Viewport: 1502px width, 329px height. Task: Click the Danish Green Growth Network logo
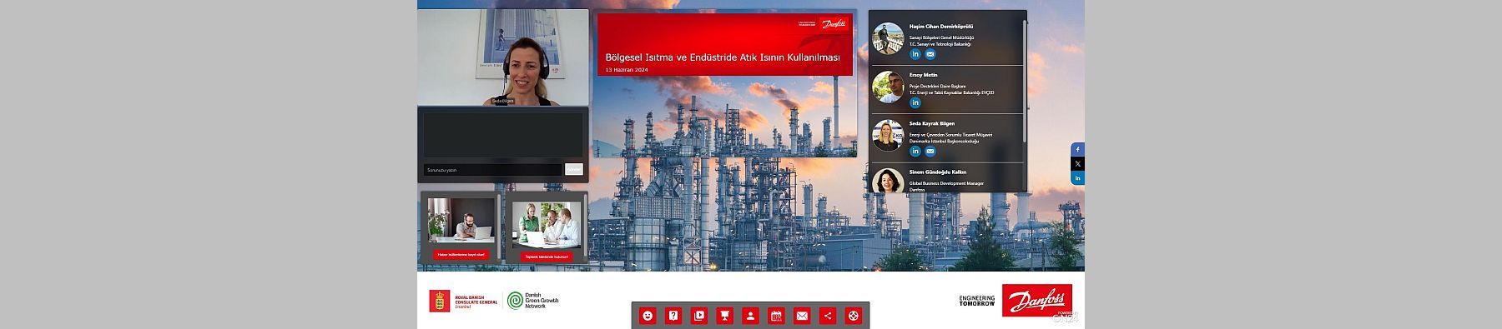pyautogui.click(x=533, y=301)
